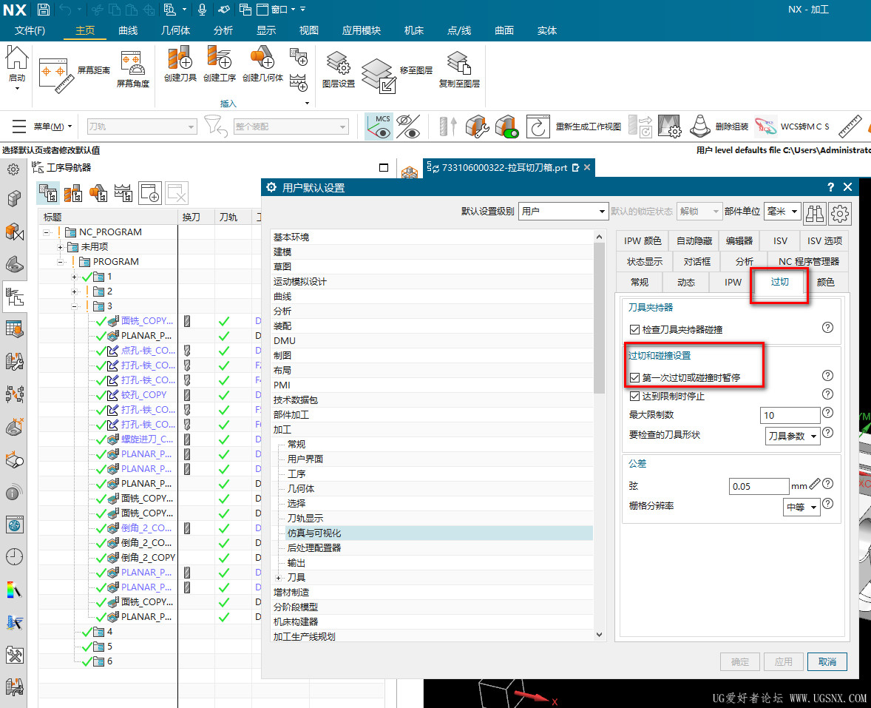The height and width of the screenshot is (708, 871).
Task: Toggle 达到限制时停止 checkbox
Action: click(x=634, y=397)
